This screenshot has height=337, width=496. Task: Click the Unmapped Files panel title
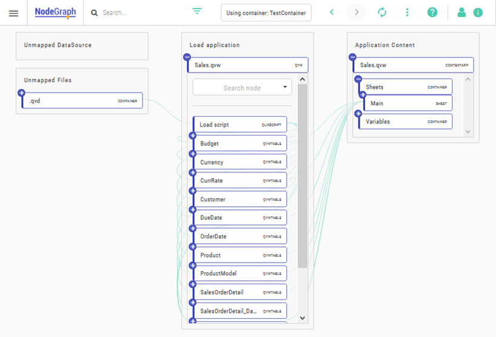pyautogui.click(x=48, y=80)
